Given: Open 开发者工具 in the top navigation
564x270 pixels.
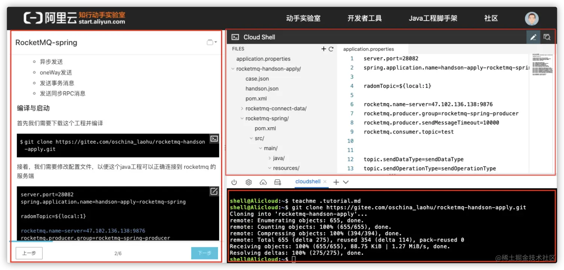Looking at the screenshot, I should pos(365,18).
